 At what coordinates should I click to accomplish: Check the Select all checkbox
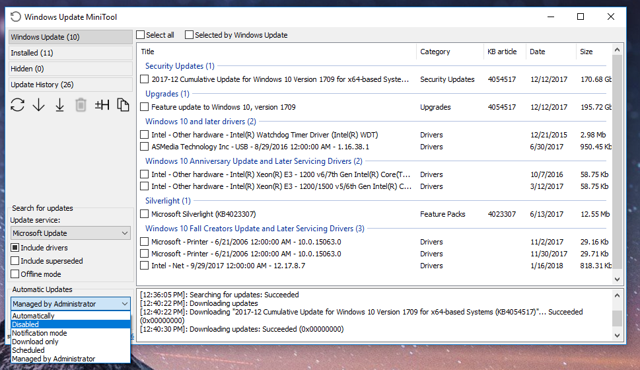pyautogui.click(x=141, y=35)
